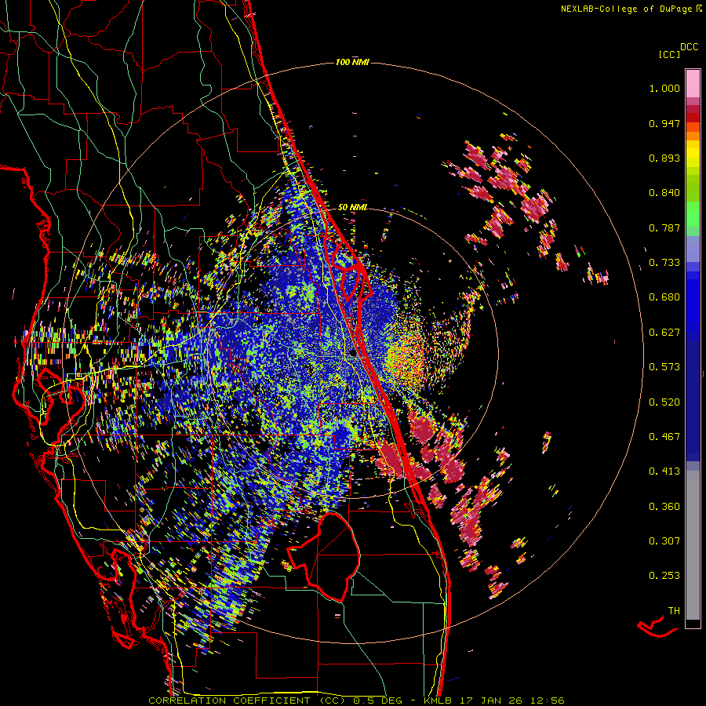Click the 0.893 color scale value
Viewport: 706px width, 706px height.
click(664, 158)
